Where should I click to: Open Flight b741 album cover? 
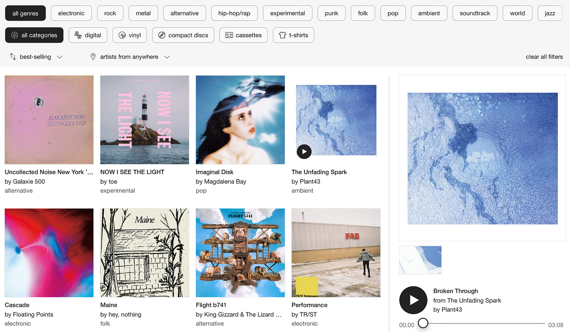pyautogui.click(x=240, y=253)
